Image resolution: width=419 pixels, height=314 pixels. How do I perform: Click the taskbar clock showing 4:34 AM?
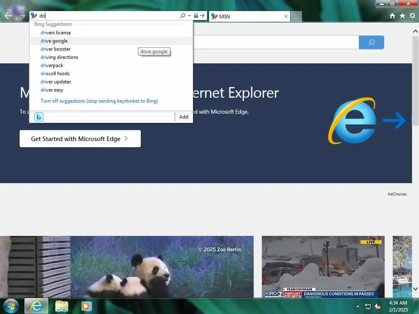398,306
